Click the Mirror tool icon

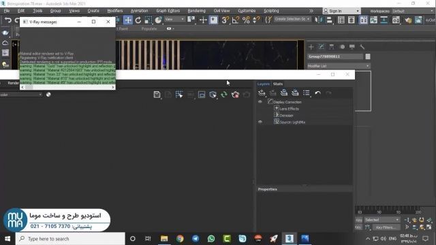318,20
